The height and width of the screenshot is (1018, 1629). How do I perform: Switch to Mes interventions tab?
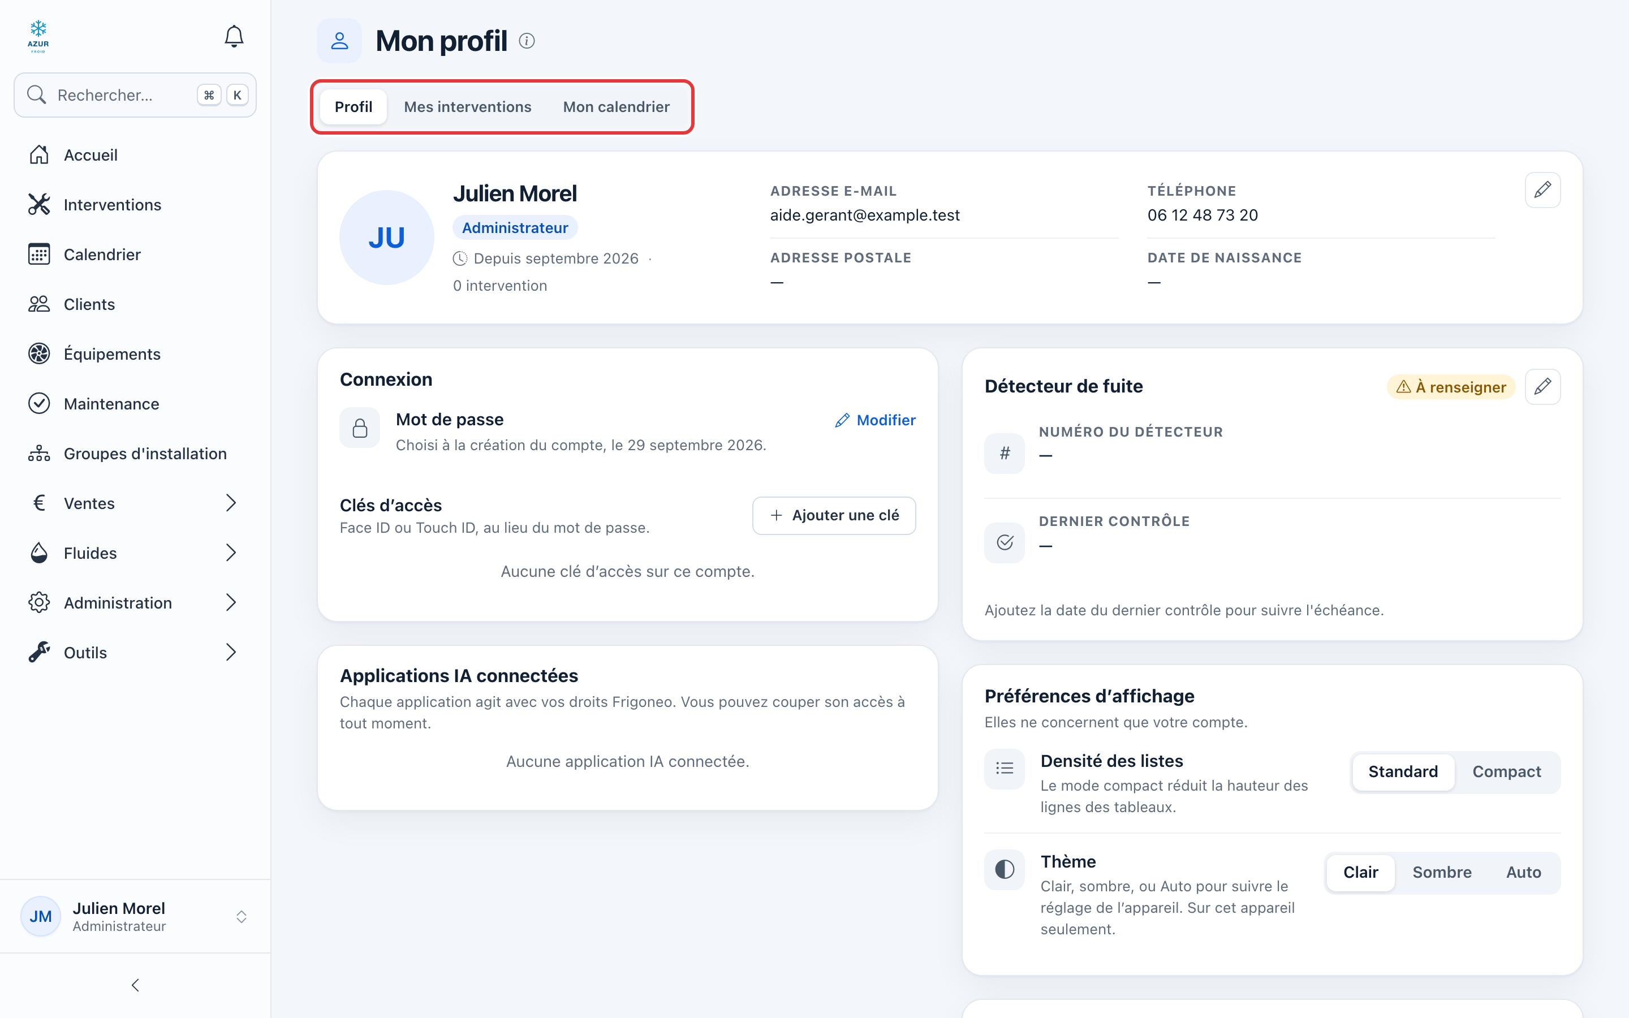(x=467, y=107)
